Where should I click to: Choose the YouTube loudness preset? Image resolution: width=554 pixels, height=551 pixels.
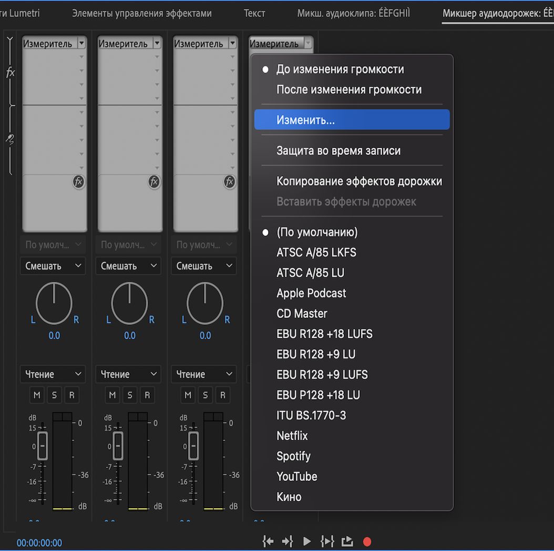[x=297, y=476]
